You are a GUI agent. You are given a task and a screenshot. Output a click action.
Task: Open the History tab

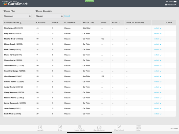(x=138, y=128)
